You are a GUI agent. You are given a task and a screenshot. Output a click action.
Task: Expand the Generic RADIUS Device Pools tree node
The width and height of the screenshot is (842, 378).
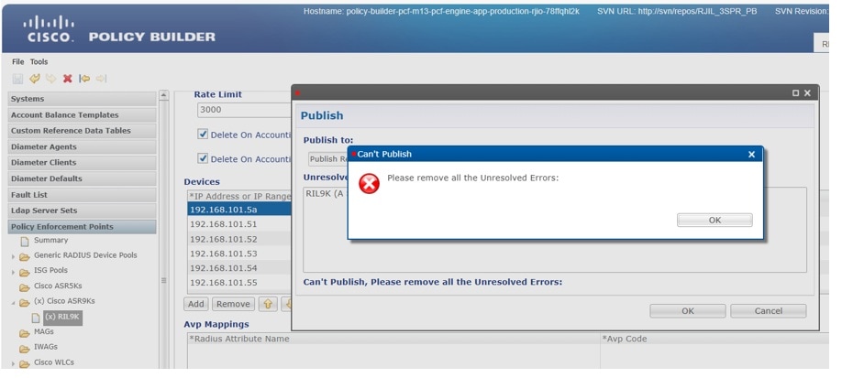click(14, 257)
